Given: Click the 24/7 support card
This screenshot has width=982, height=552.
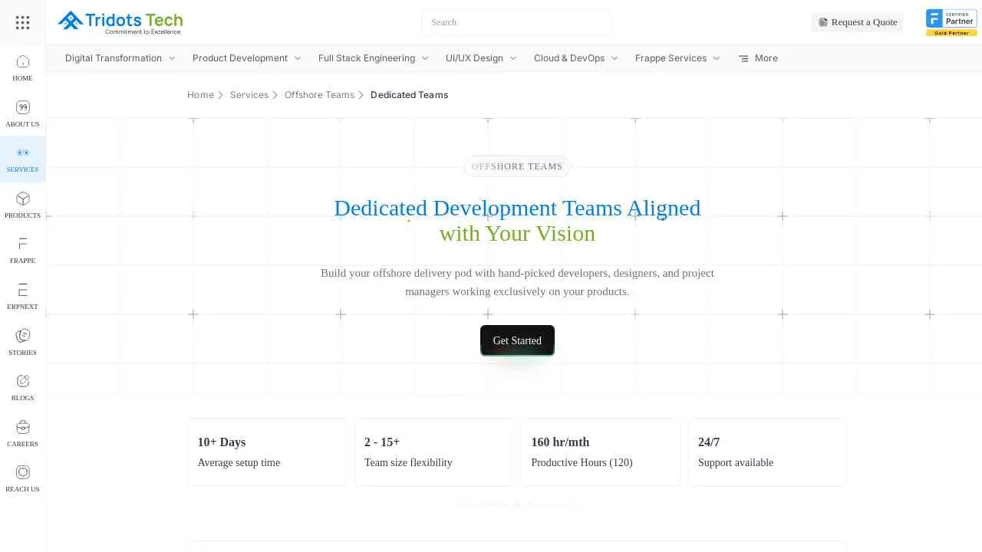Looking at the screenshot, I should tap(767, 452).
